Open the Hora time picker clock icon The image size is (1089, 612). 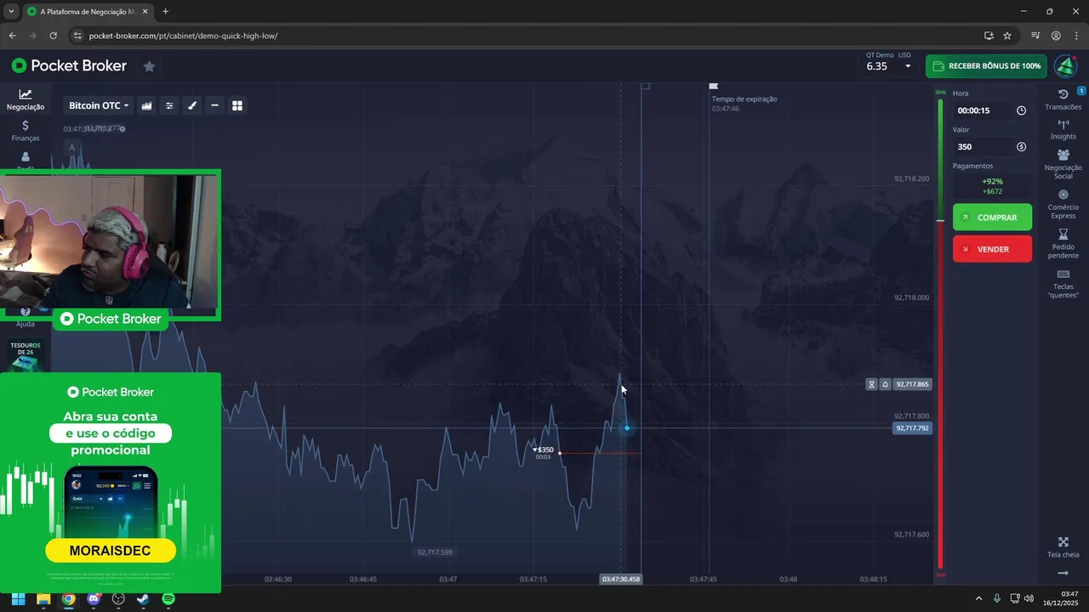(x=1021, y=110)
